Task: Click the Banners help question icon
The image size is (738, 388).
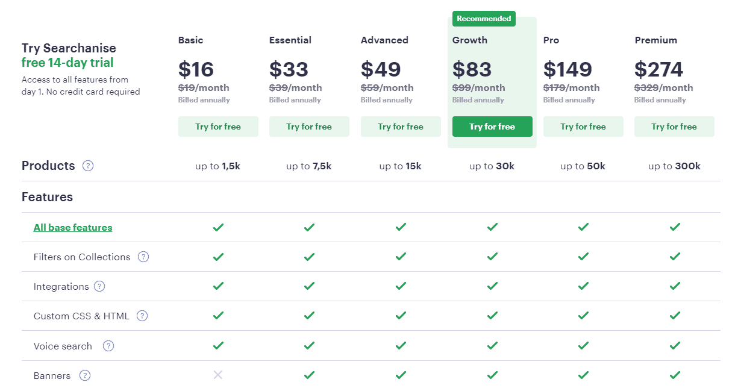Action: click(x=85, y=375)
